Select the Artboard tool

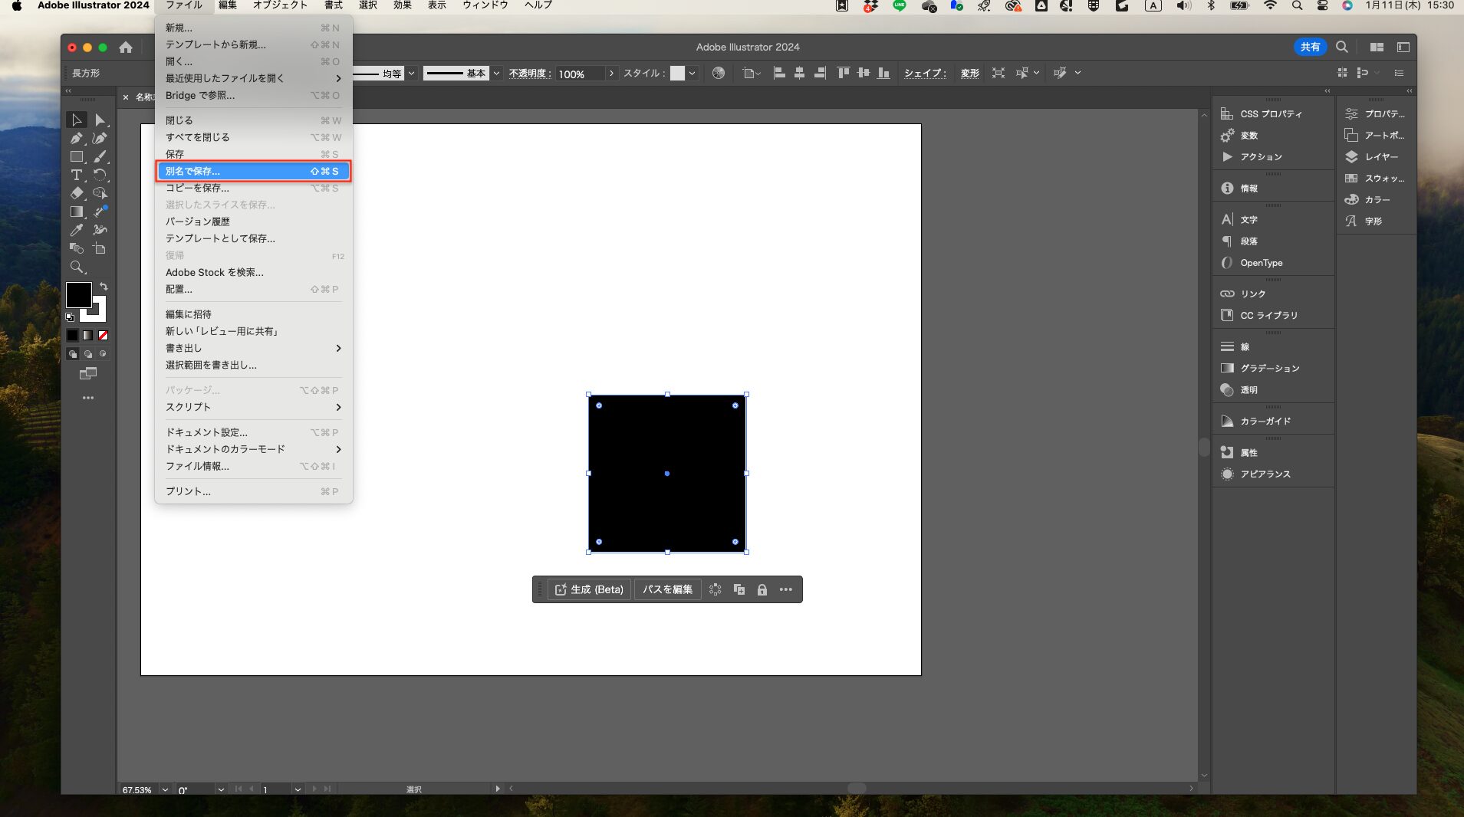(100, 248)
